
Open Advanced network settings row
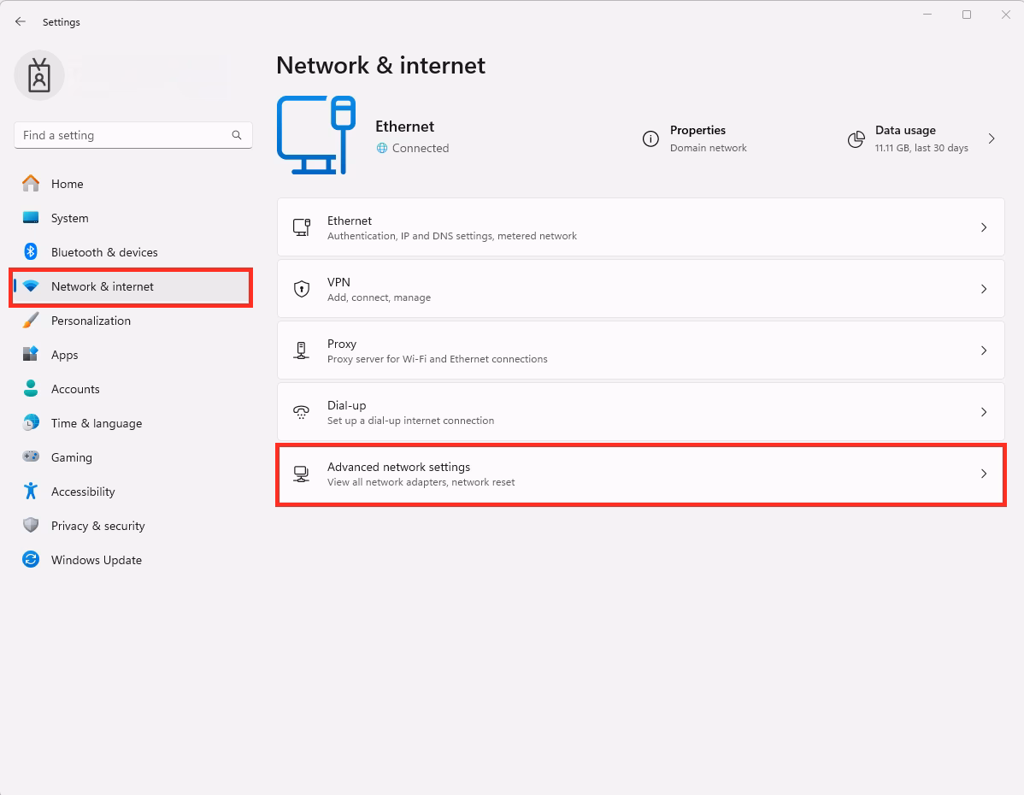(x=641, y=474)
